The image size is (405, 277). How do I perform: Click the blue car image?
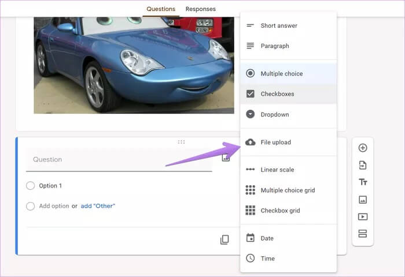(x=133, y=63)
